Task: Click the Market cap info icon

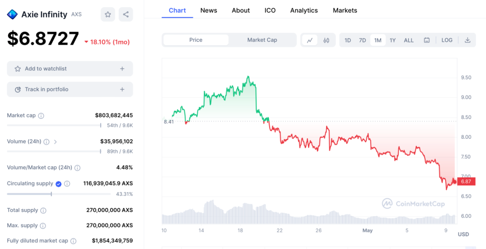Action: coord(41,116)
